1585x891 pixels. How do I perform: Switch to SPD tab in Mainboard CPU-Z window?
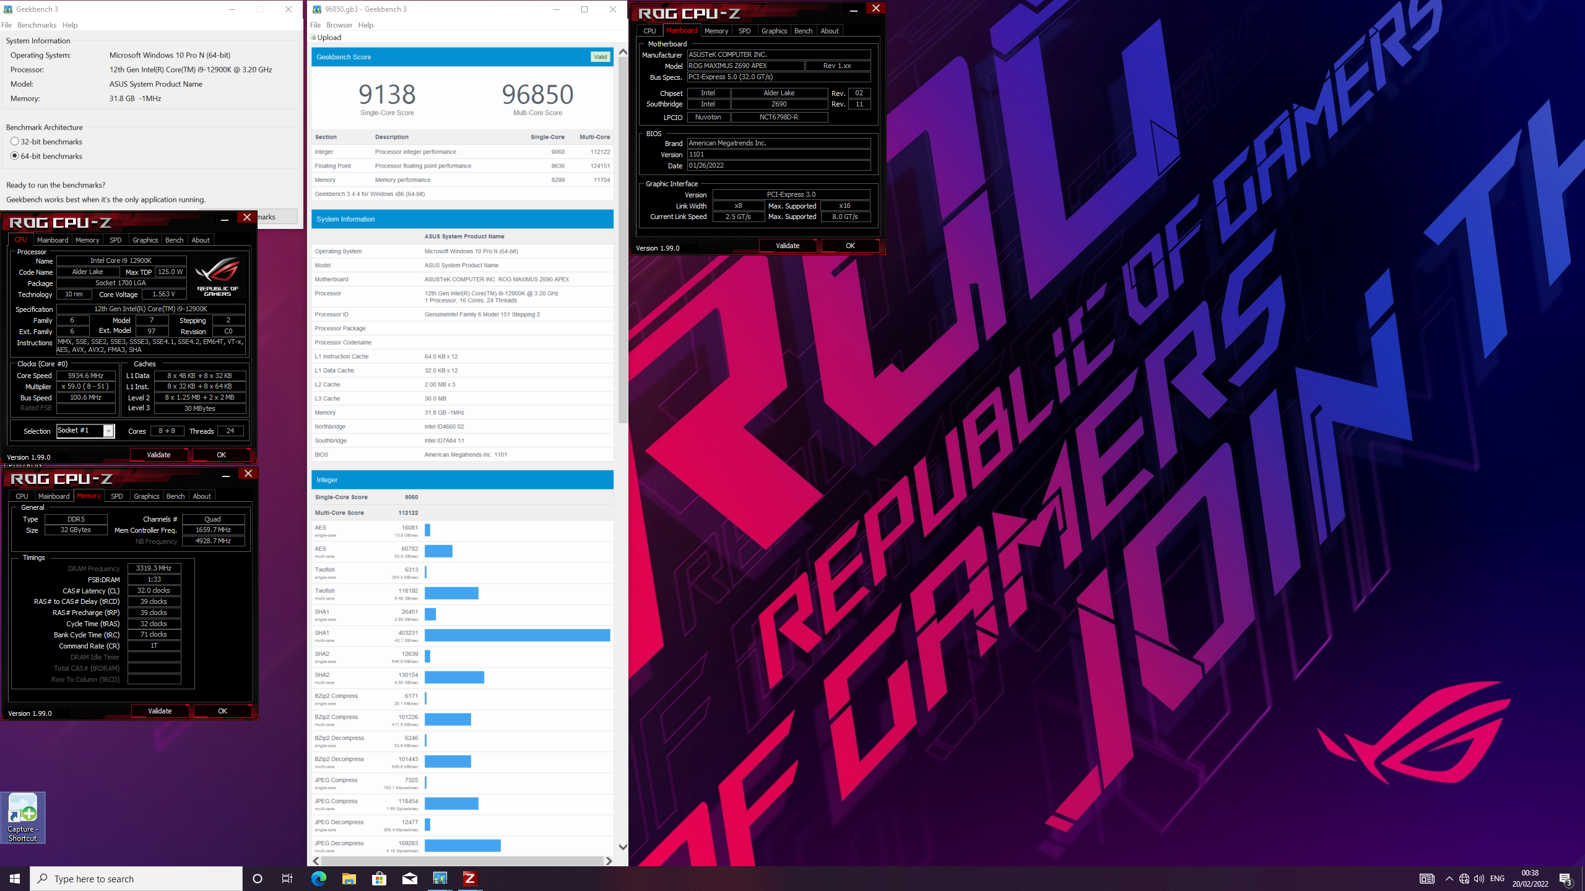pos(745,31)
